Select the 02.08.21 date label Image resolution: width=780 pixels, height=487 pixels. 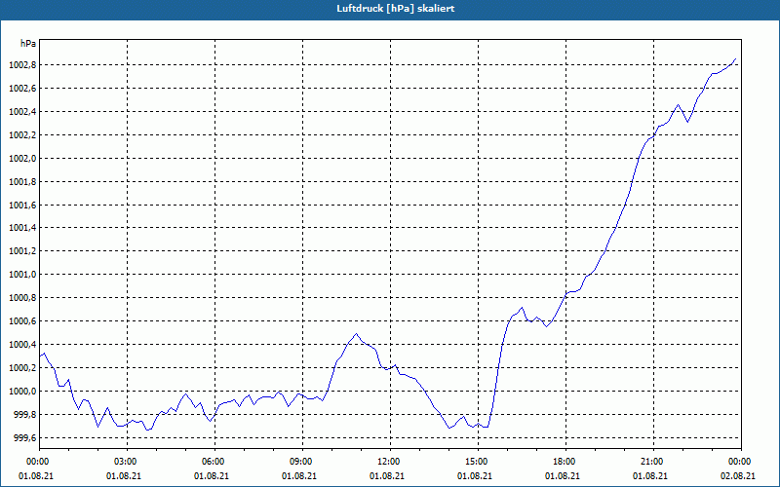(x=738, y=476)
